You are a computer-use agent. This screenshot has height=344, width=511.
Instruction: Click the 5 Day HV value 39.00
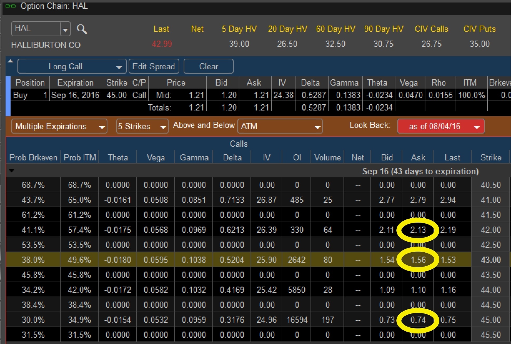click(x=239, y=44)
